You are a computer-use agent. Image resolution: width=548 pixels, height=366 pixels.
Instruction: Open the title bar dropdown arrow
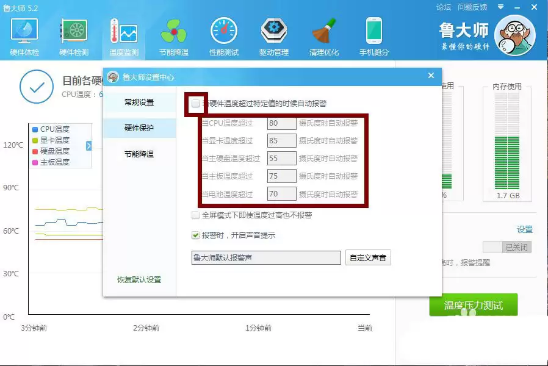coord(500,7)
